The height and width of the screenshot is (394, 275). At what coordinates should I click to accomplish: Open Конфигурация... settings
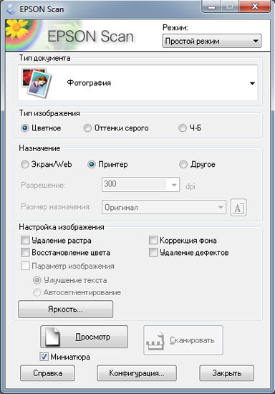(x=137, y=373)
